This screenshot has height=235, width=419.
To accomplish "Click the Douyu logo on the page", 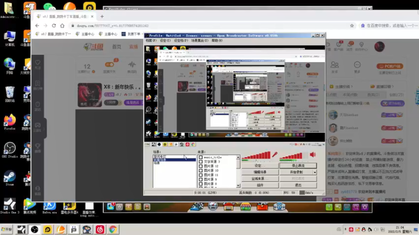I will click(x=93, y=47).
